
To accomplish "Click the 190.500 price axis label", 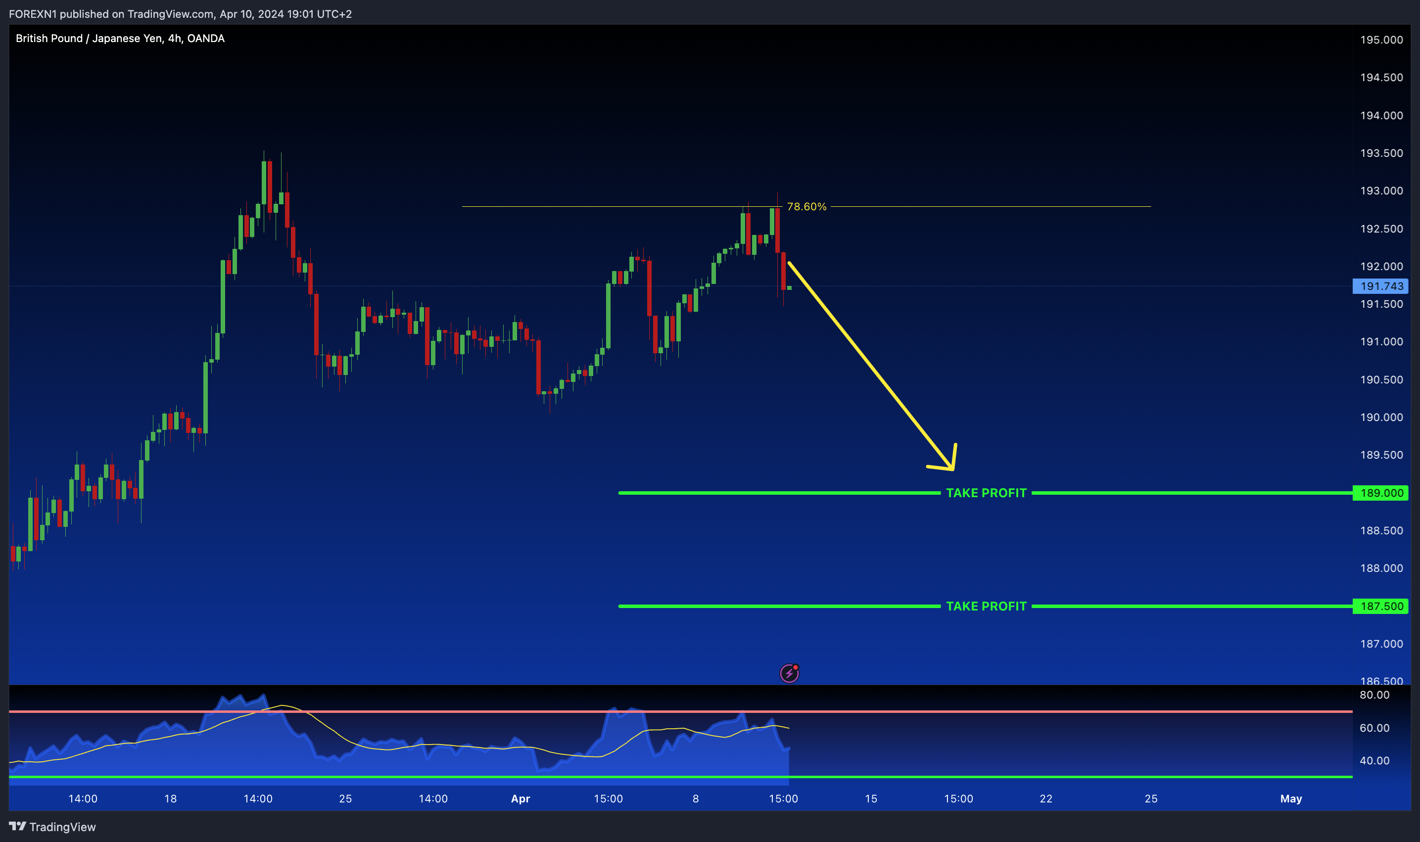I will coord(1381,379).
